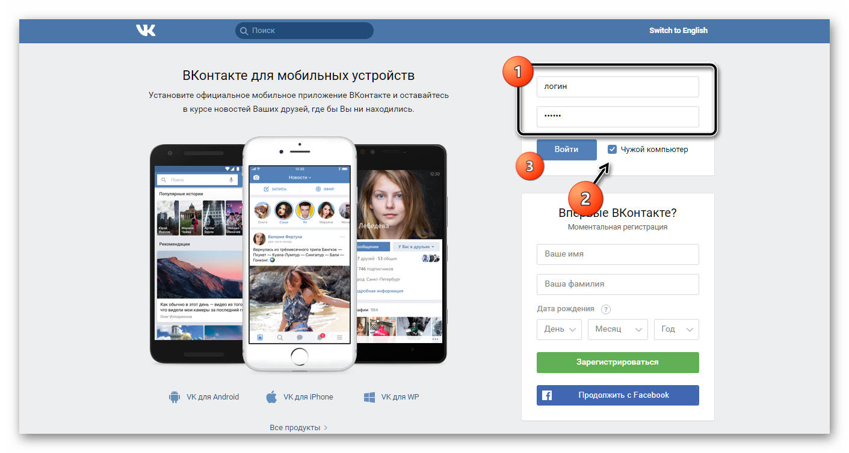Click the 'Дата рождения' label
The height and width of the screenshot is (453, 849).
pyautogui.click(x=566, y=309)
